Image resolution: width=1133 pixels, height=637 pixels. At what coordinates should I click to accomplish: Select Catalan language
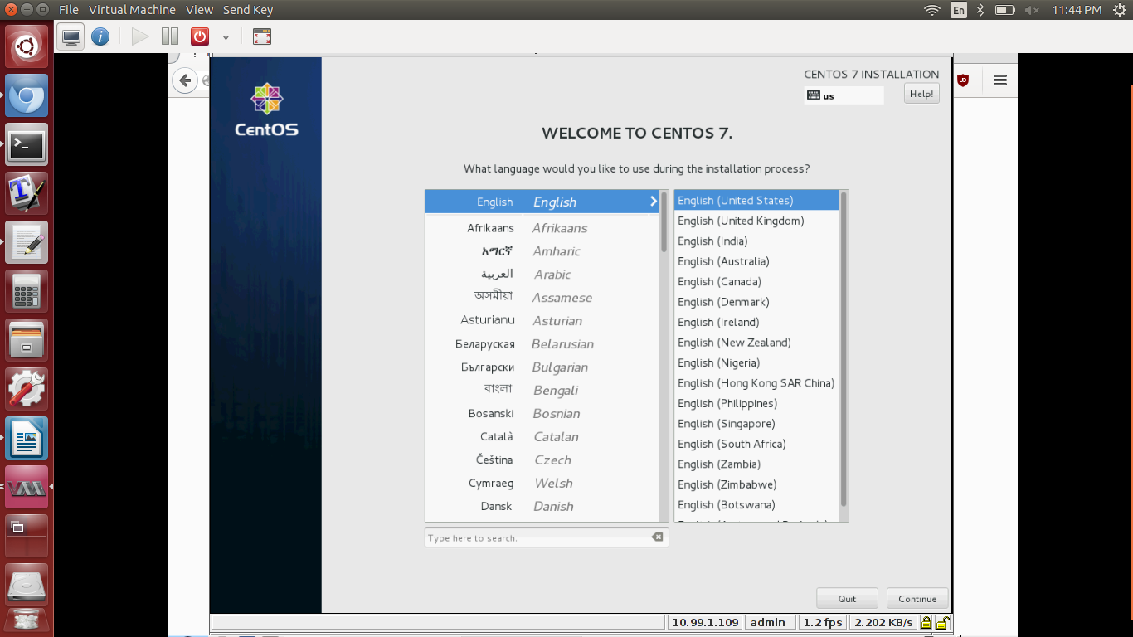tap(542, 437)
